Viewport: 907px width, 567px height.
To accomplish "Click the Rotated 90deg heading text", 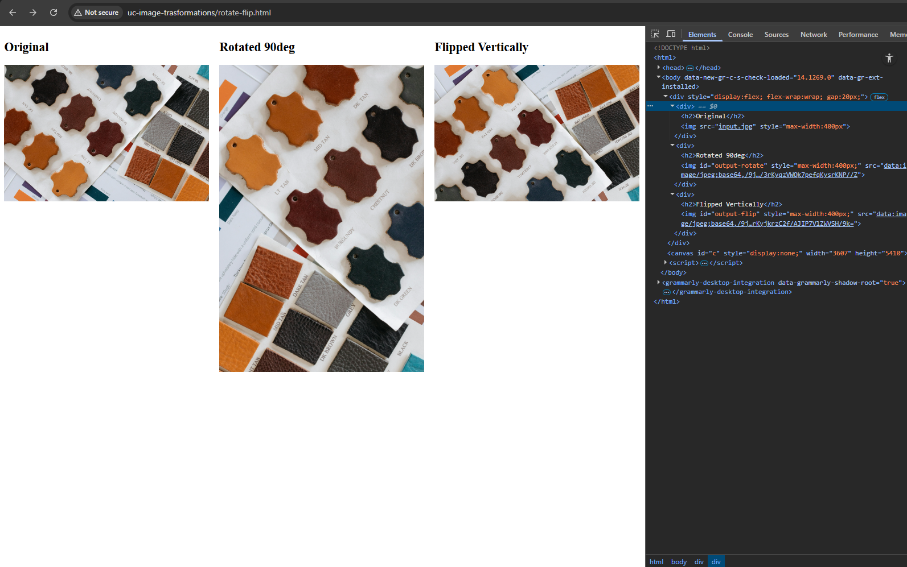I will tap(257, 47).
